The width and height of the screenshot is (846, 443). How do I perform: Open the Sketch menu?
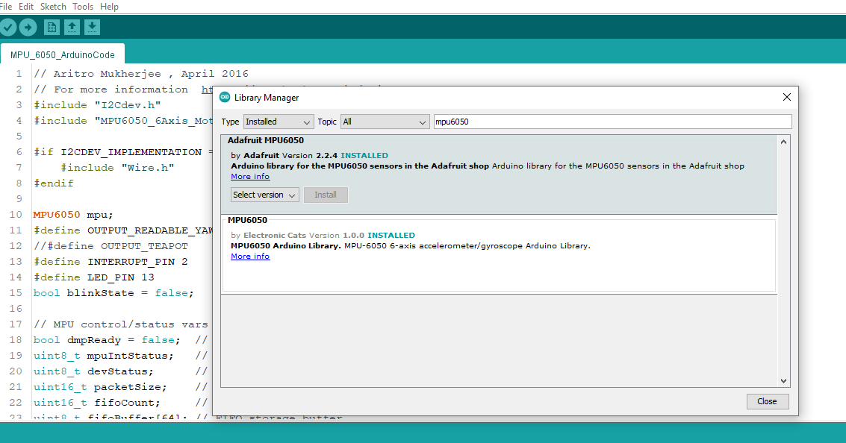(53, 7)
